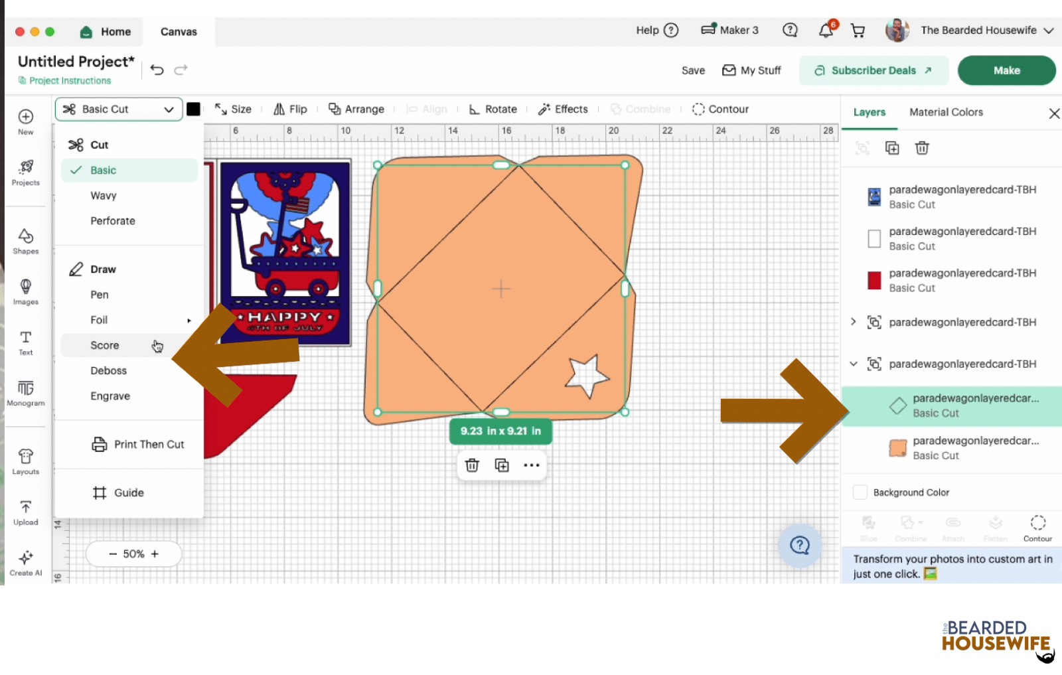1062x675 pixels.
Task: Select Basic cut option
Action: pos(129,170)
